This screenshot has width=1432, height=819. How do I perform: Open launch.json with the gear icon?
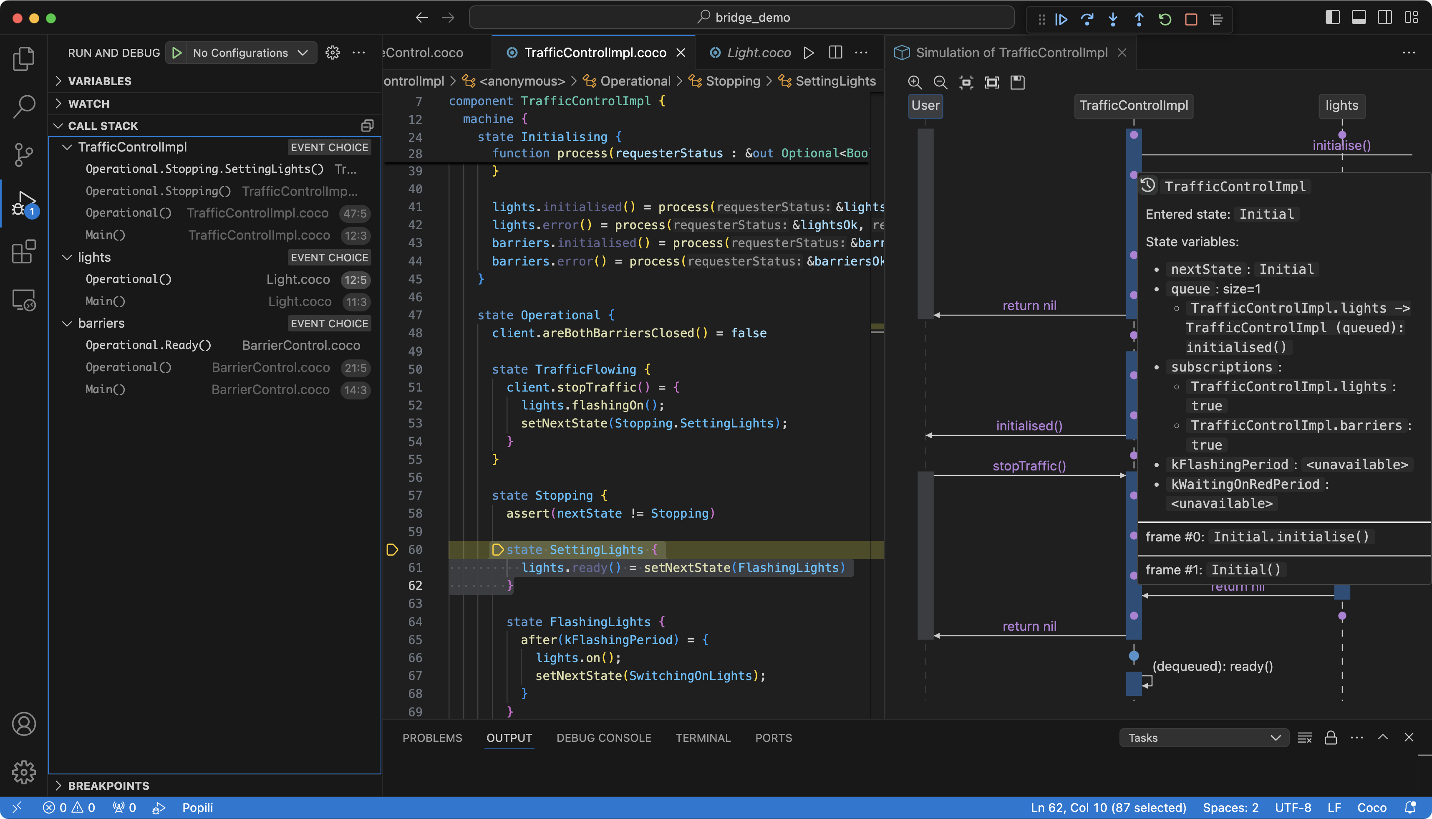pyautogui.click(x=332, y=53)
